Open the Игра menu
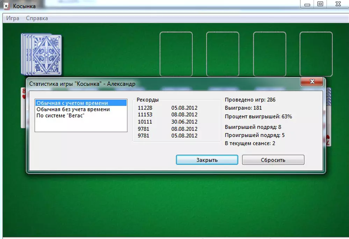 click(13, 18)
